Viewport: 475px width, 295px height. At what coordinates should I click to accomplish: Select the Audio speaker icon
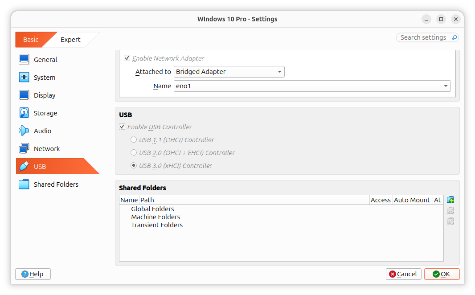[24, 131]
